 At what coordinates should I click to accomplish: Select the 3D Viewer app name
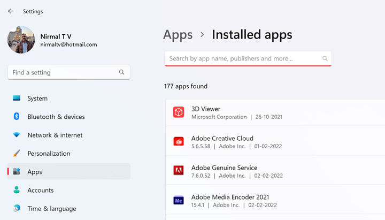206,109
